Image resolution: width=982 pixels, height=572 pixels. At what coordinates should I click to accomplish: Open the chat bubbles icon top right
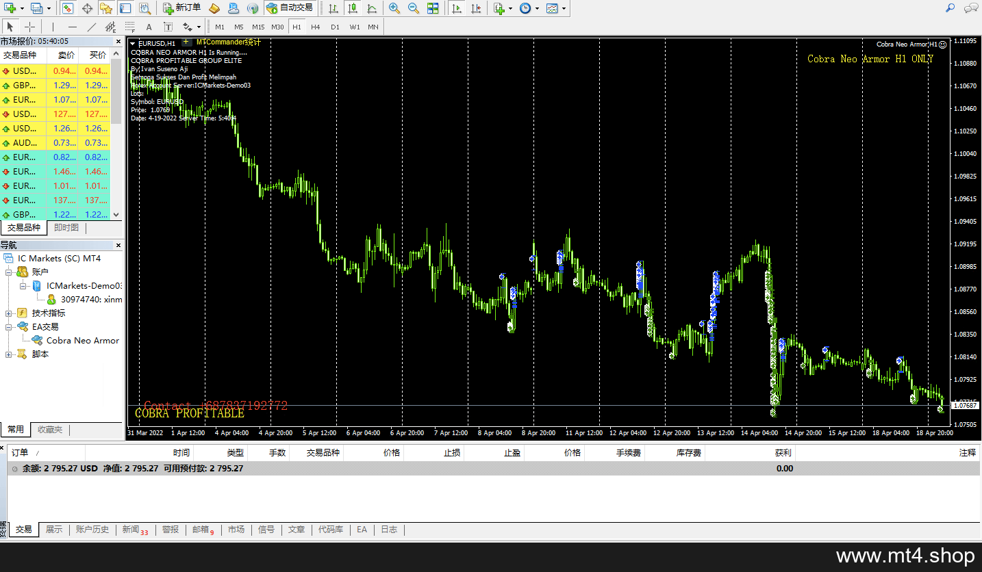pos(971,8)
